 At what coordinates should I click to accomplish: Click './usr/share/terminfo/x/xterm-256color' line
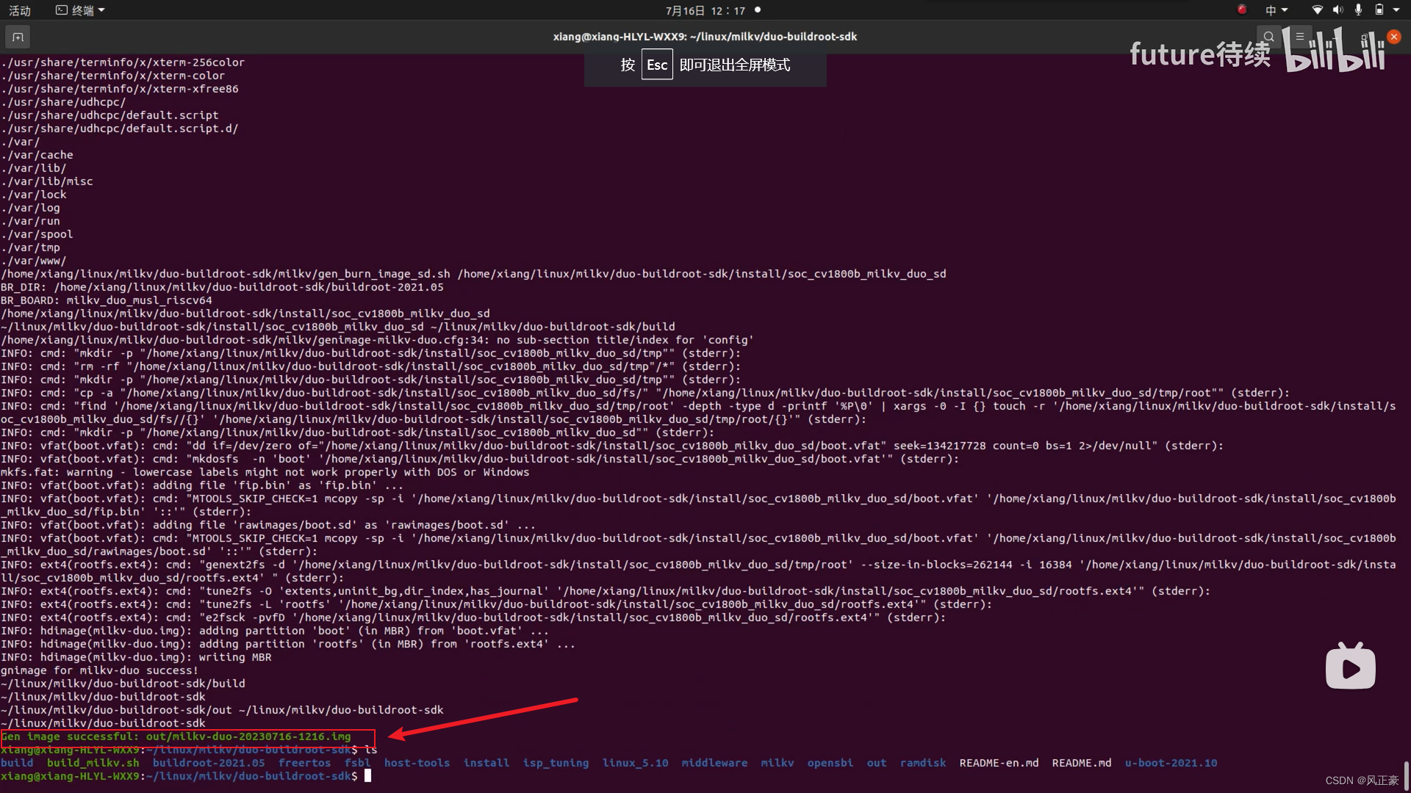123,62
